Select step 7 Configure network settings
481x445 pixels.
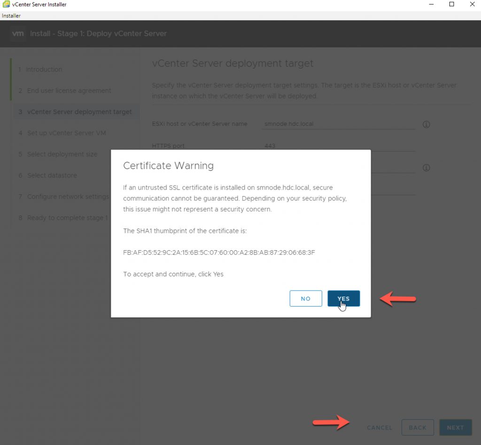(63, 196)
